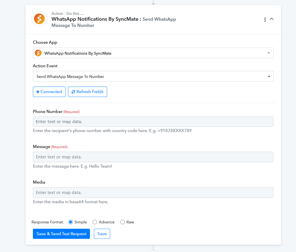Image resolution: width=296 pixels, height=252 pixels.
Task: Click the "Action : Do this ..." label
Action: click(x=67, y=13)
